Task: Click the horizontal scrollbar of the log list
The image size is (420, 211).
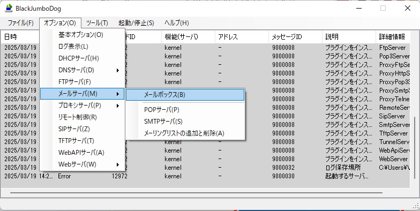Action: [196, 193]
